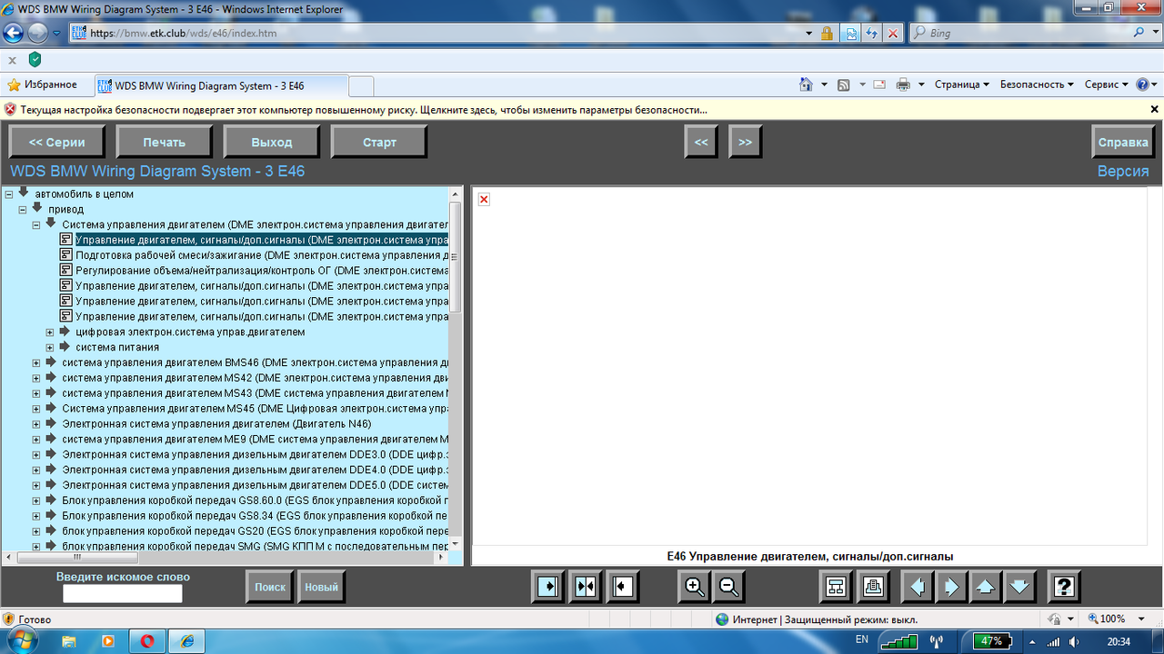Click the green shield icon below address bar
This screenshot has height=654, width=1164.
35,59
